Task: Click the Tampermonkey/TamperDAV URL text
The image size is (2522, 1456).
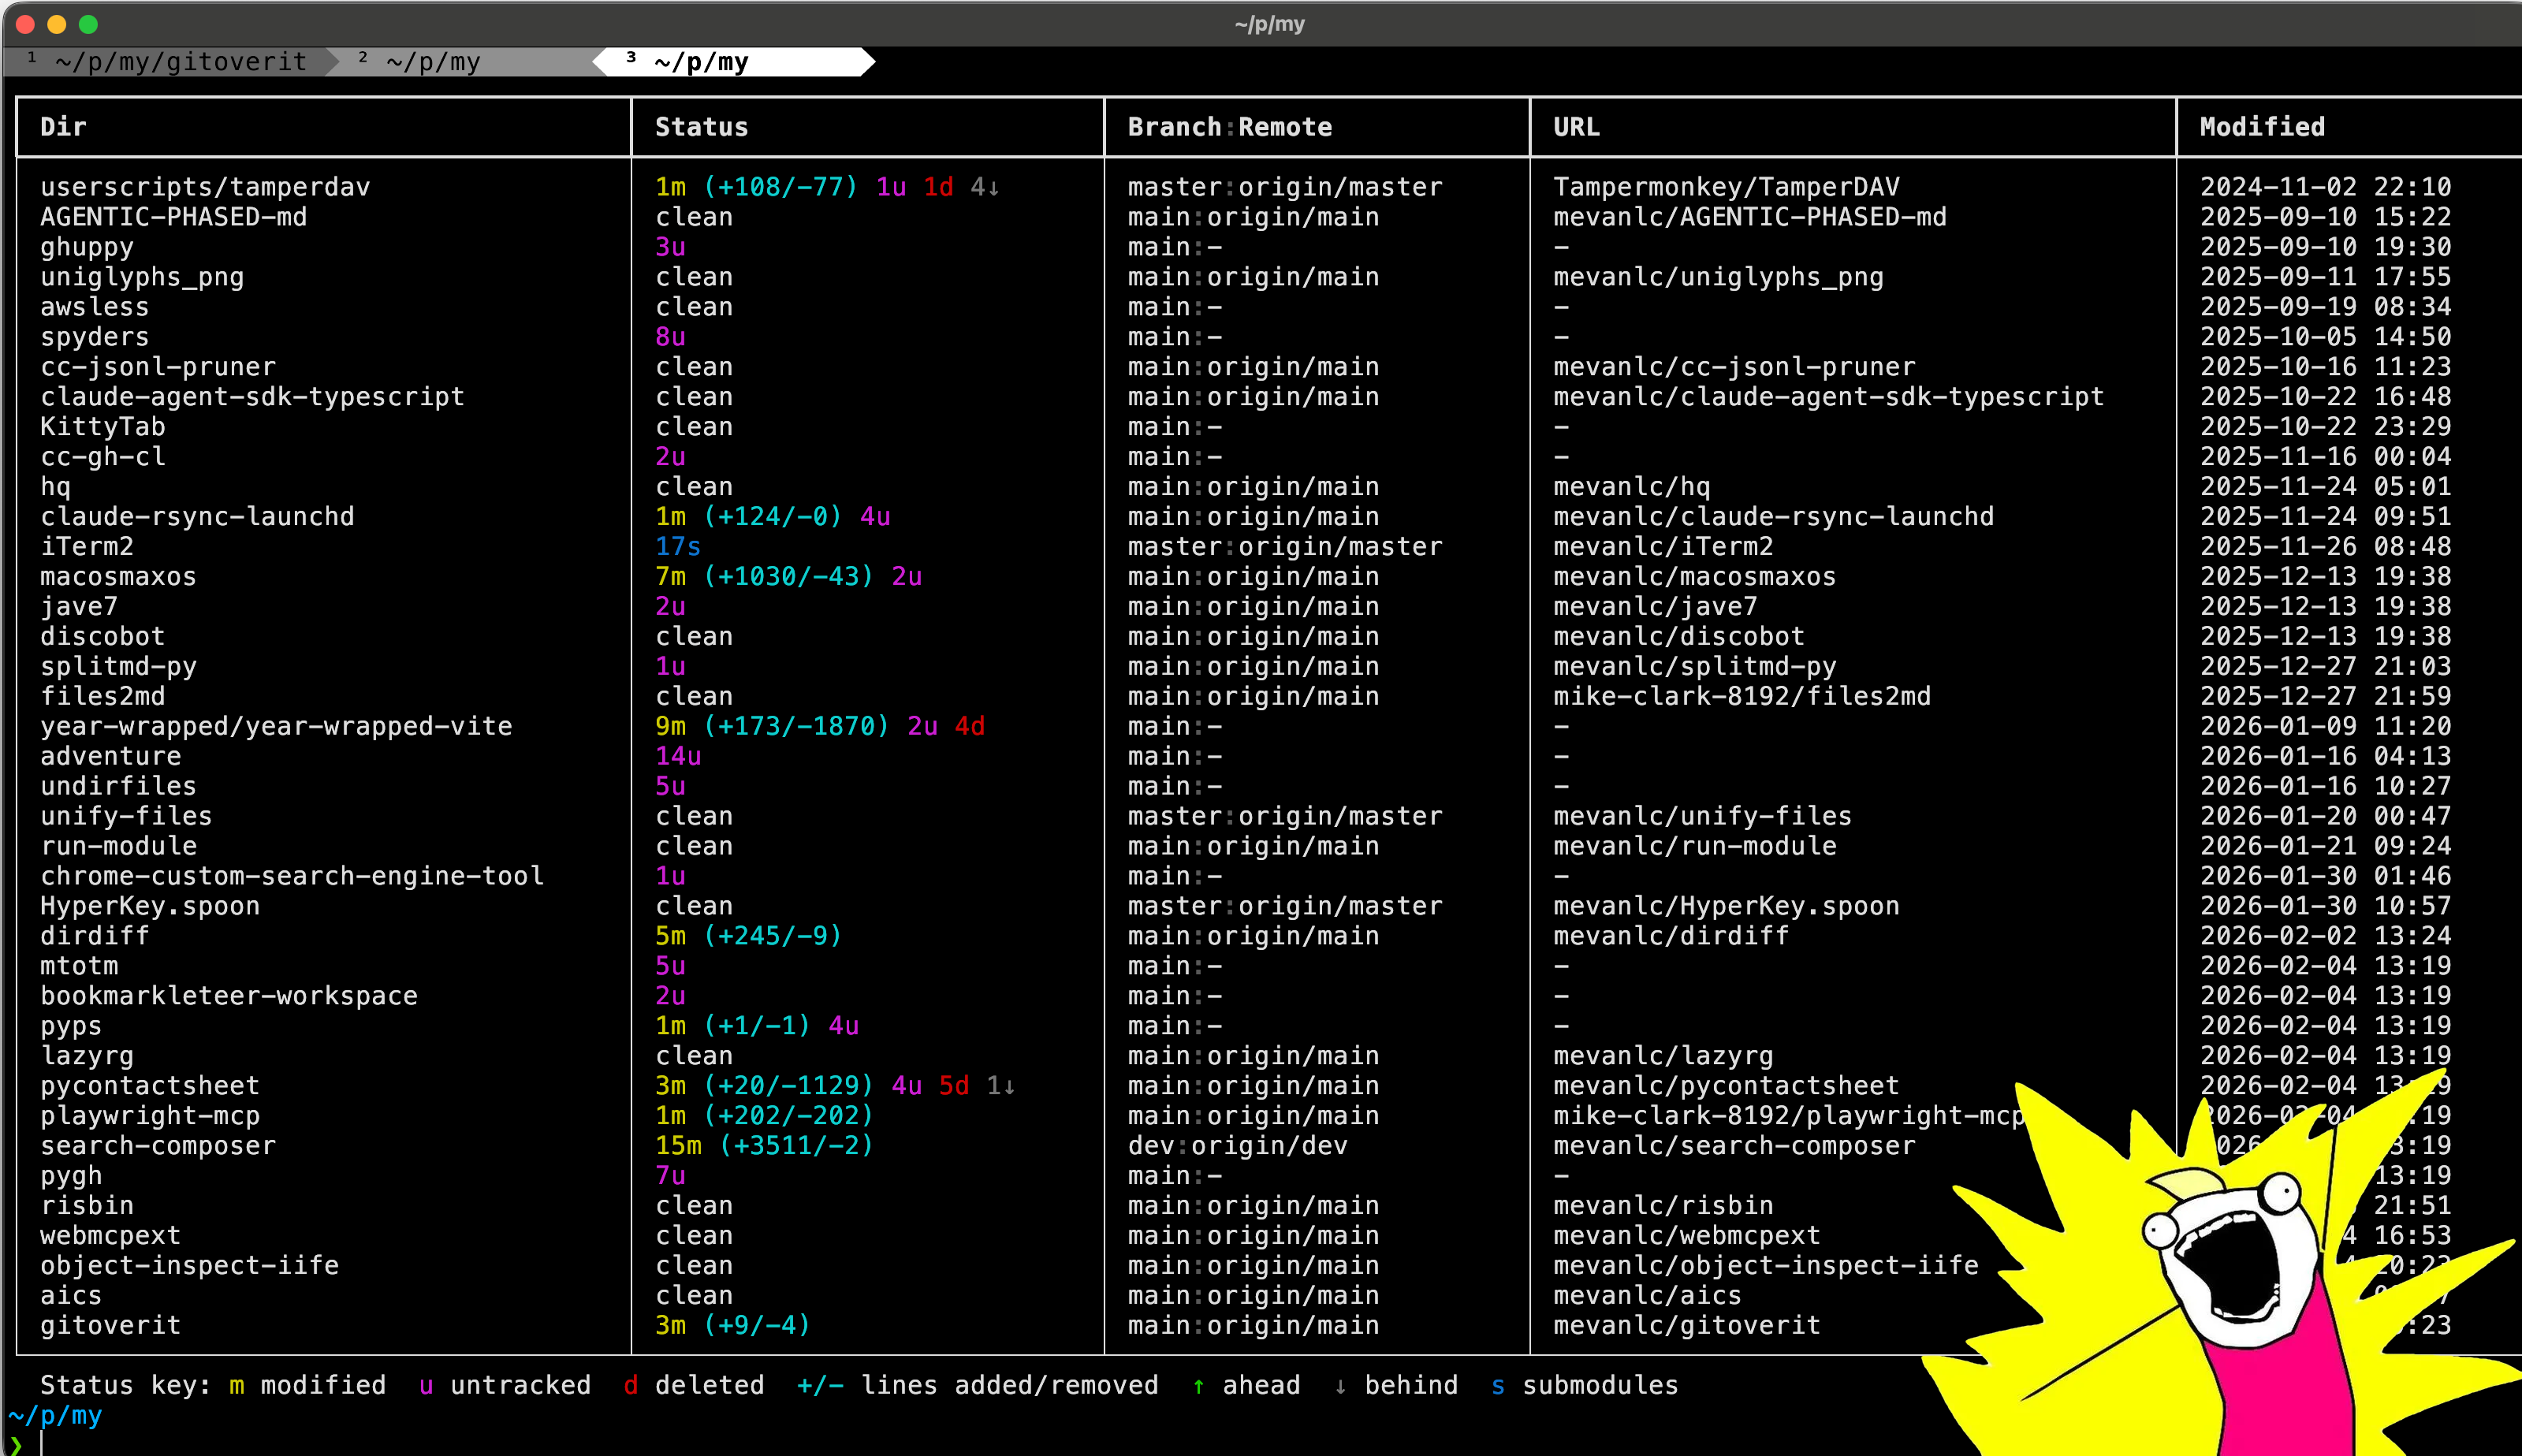Action: [x=1726, y=187]
